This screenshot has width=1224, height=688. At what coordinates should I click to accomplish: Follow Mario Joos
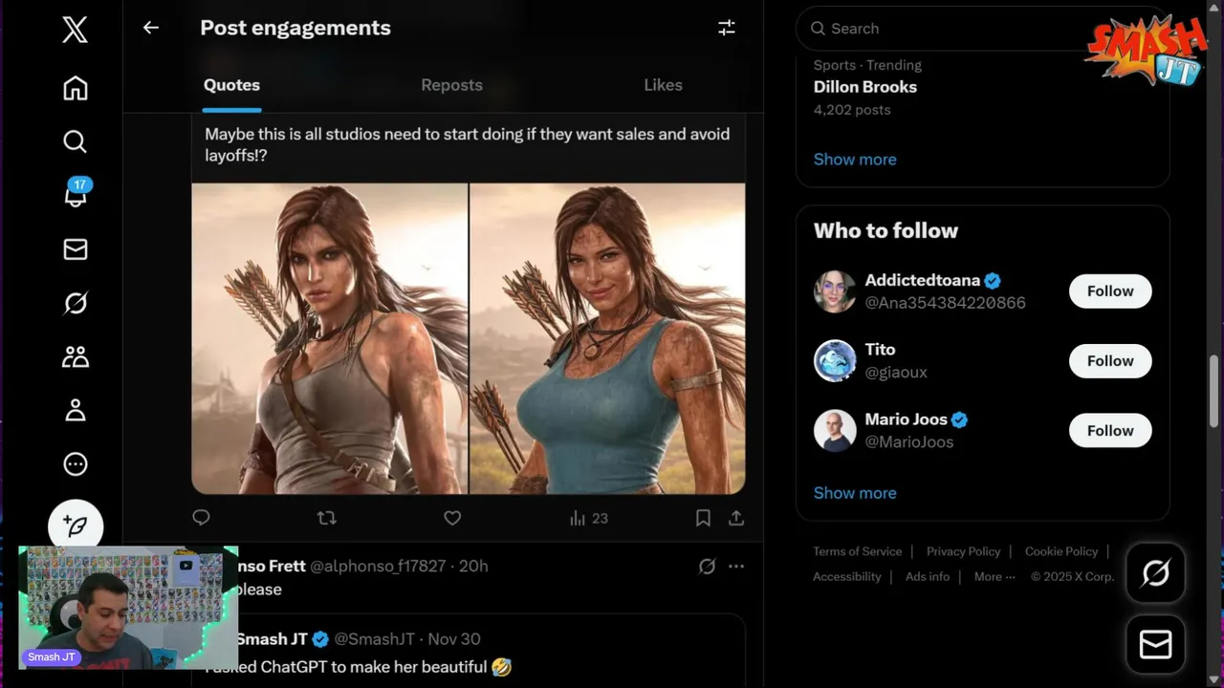[x=1109, y=431]
